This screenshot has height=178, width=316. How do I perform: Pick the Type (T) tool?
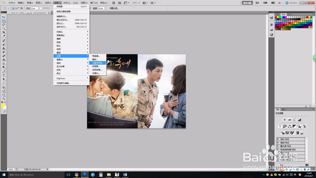click(x=4, y=75)
